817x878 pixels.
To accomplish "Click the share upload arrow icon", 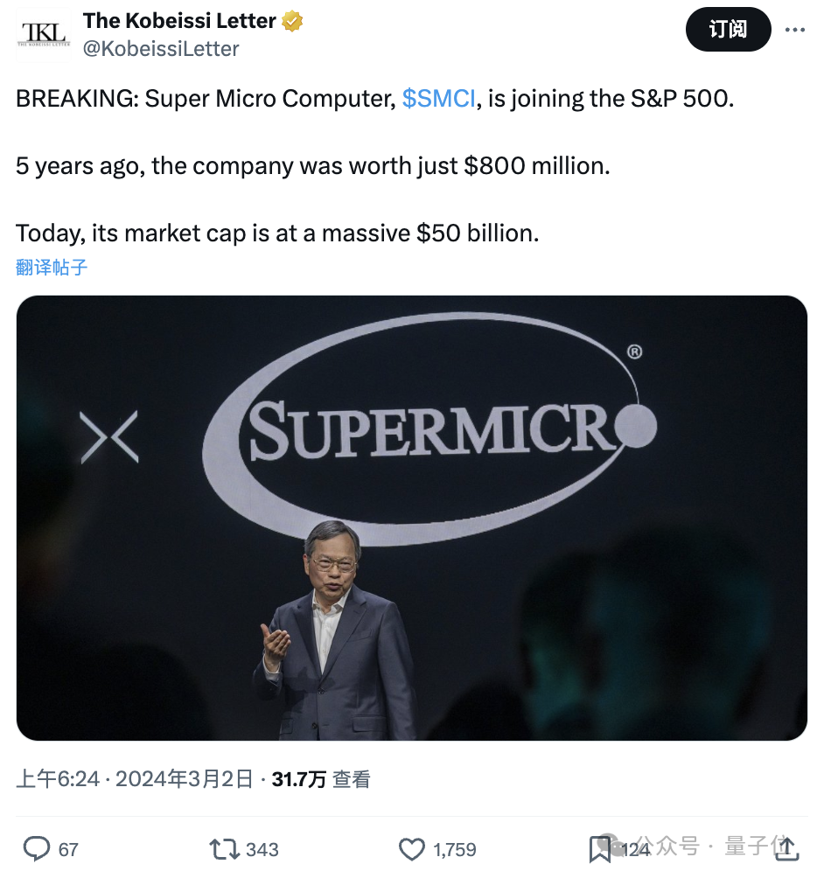I will (x=787, y=847).
